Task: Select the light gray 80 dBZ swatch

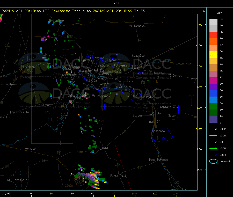Action: [213, 22]
